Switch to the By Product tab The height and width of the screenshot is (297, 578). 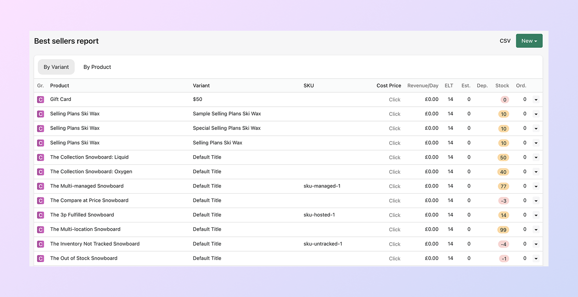[97, 67]
